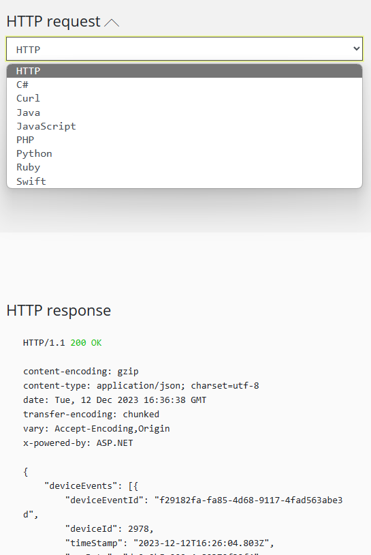Image resolution: width=371 pixels, height=555 pixels.
Task: Collapse the HTTP request section chevron
Action: click(112, 22)
